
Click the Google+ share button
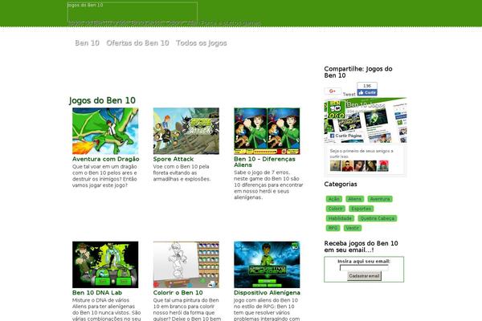(333, 91)
